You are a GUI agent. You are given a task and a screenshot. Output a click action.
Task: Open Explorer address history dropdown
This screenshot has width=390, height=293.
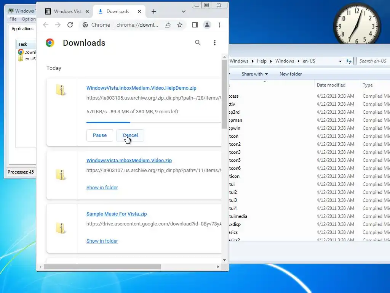(340, 61)
